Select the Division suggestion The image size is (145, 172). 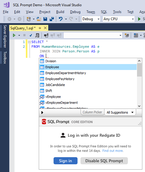(x=88, y=61)
